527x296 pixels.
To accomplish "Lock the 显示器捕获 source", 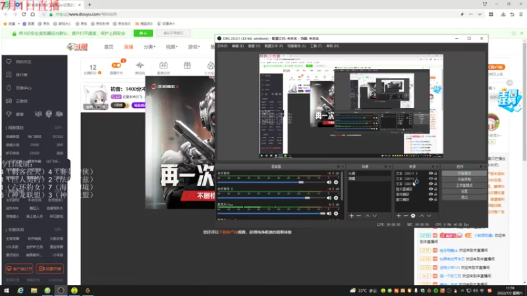I will [435, 189].
